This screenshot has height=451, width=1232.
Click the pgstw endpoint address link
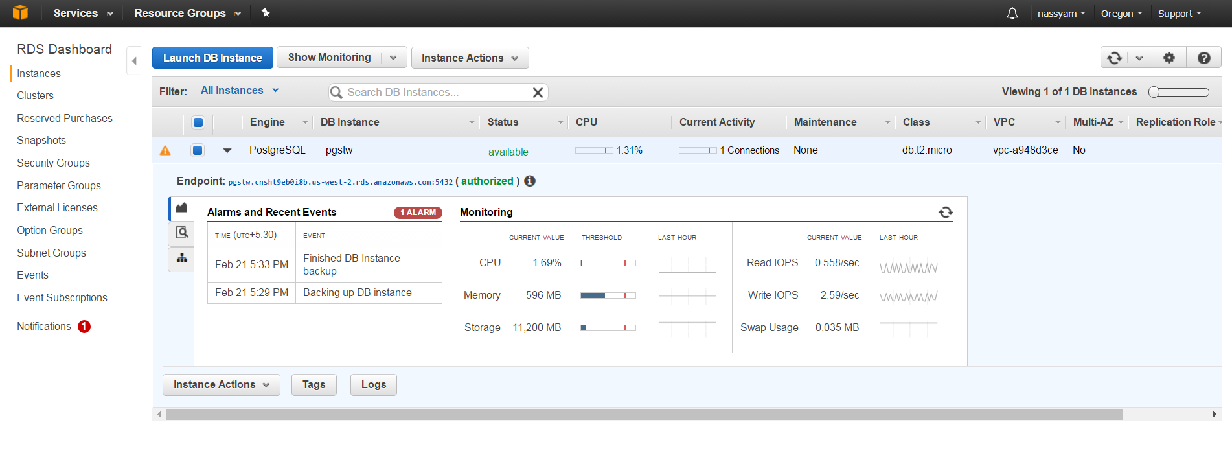point(341,182)
